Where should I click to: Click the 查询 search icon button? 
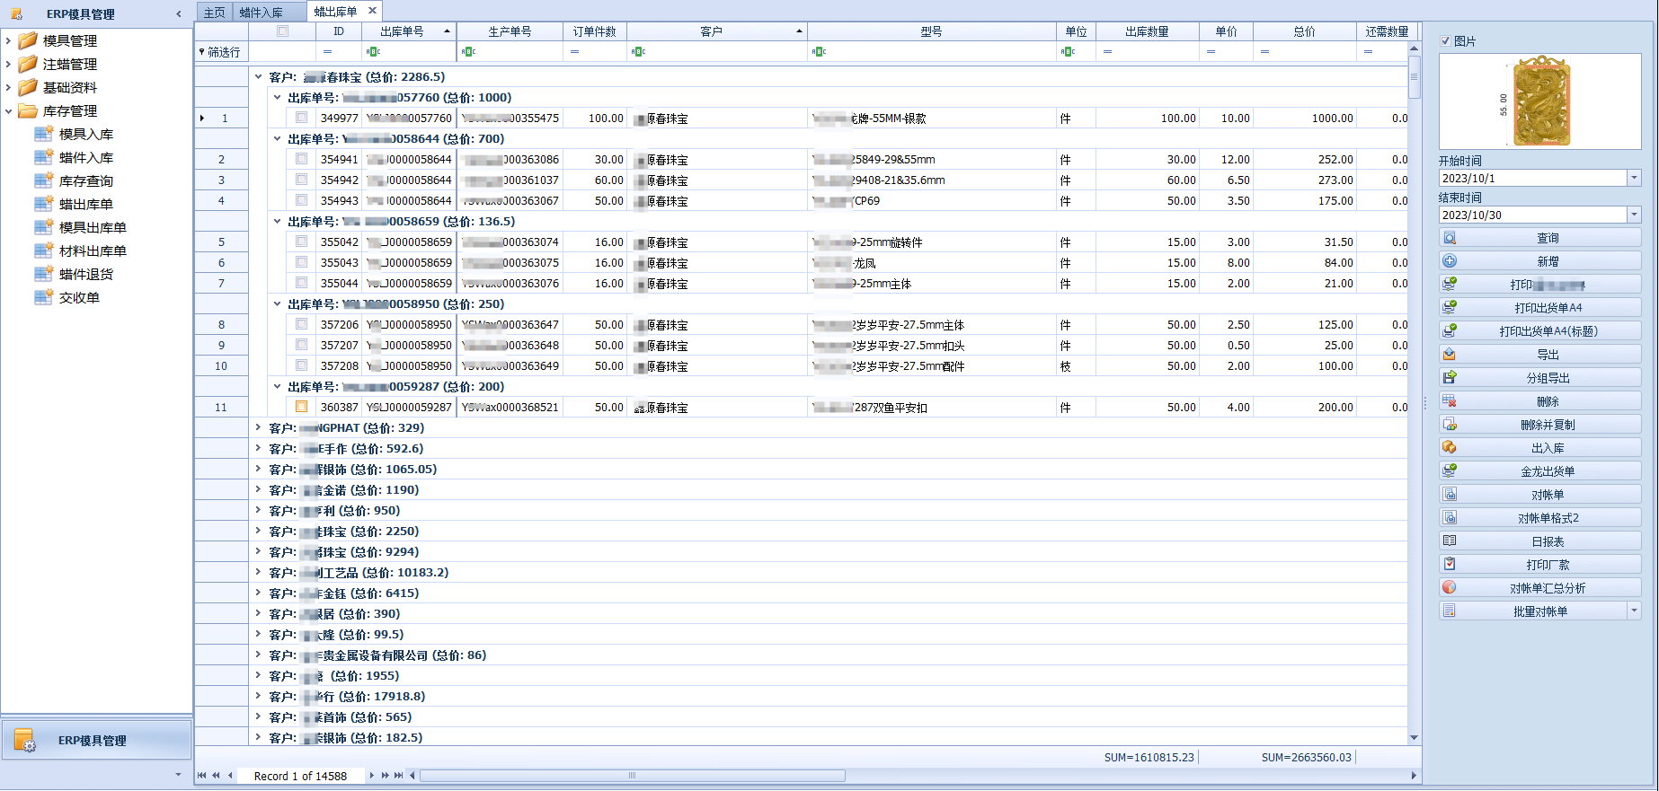[1449, 238]
